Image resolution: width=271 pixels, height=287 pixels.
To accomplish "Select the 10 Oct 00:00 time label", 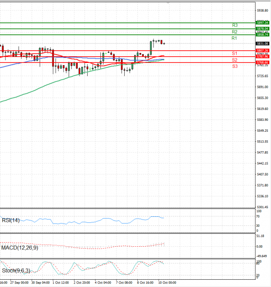I will [167, 282].
